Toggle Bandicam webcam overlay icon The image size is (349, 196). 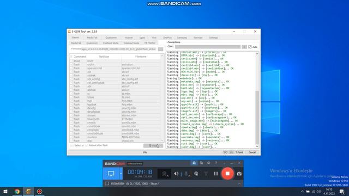pyautogui.click(x=165, y=174)
